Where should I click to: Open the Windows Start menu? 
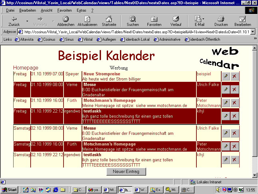(x=10, y=190)
